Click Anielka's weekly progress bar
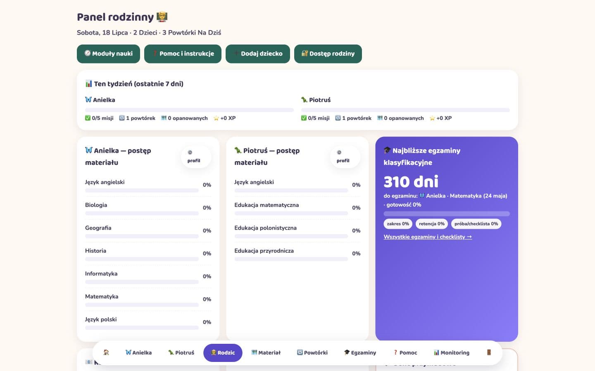The width and height of the screenshot is (595, 371). [189, 110]
